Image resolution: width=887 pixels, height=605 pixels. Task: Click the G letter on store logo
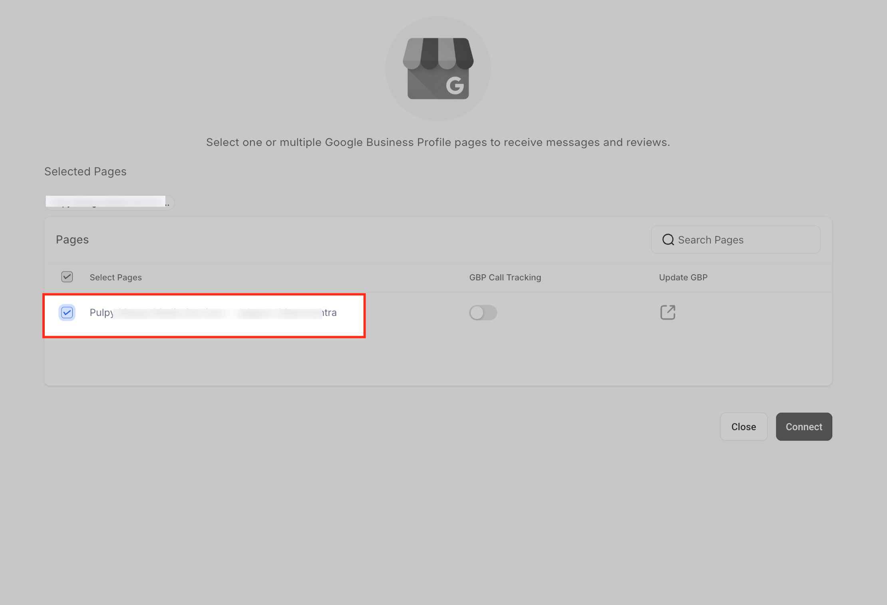pyautogui.click(x=455, y=85)
